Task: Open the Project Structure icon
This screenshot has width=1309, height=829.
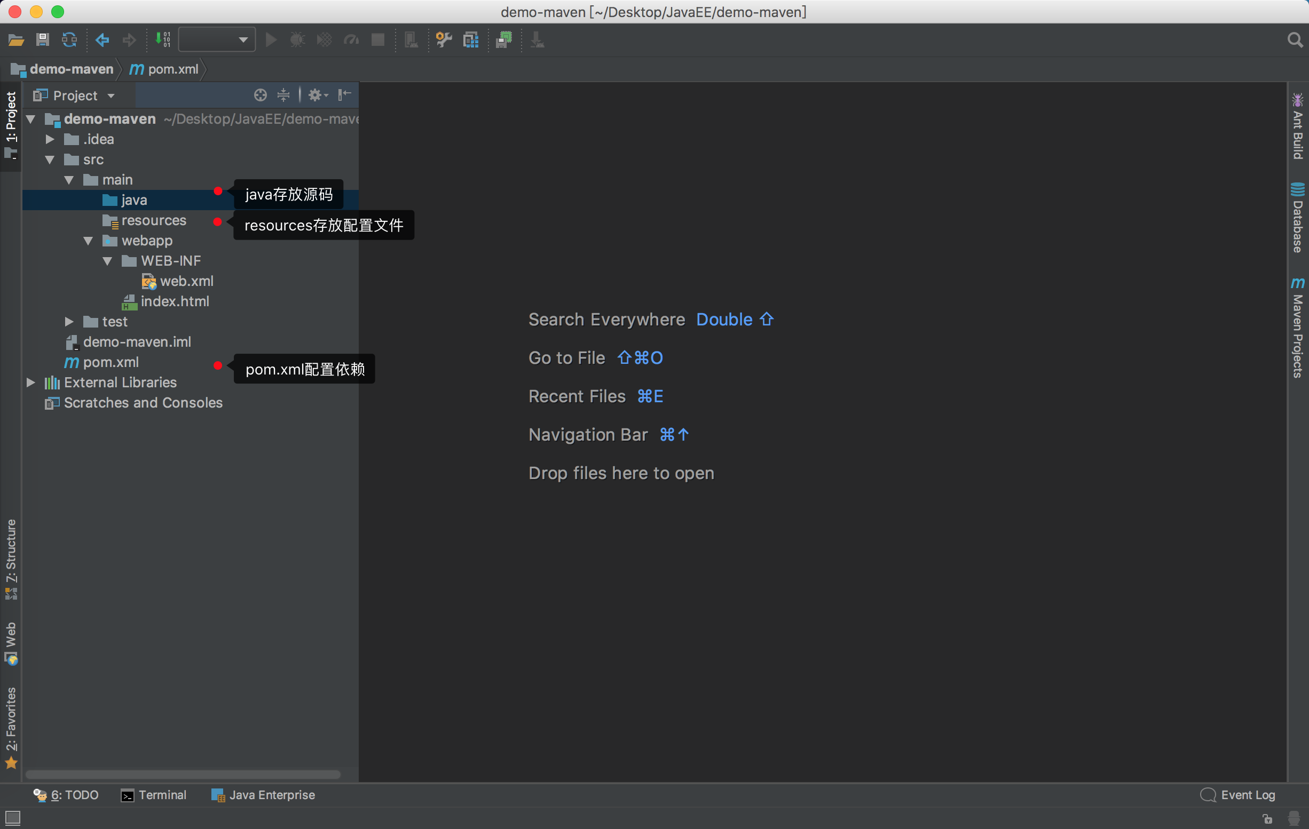Action: 471,39
